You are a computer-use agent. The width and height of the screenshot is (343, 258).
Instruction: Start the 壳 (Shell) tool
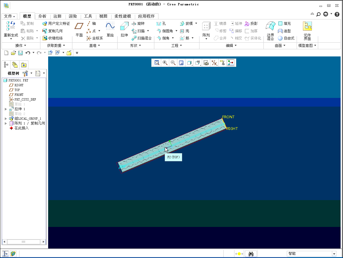click(x=185, y=31)
